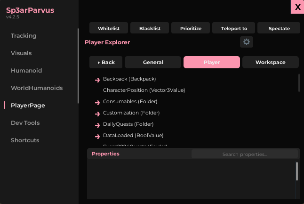This screenshot has height=204, width=304.
Task: Switch to the Player tab
Action: [212, 62]
